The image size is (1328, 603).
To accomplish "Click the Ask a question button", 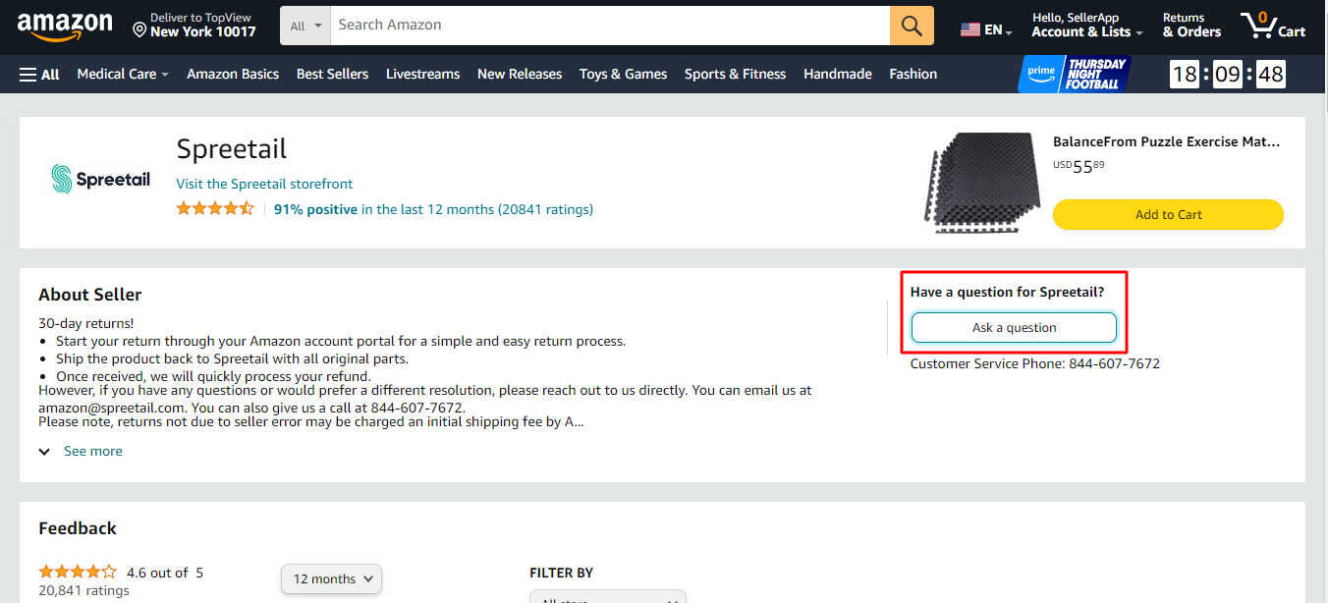I will (x=1014, y=327).
